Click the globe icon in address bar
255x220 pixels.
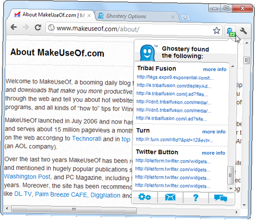(x=51, y=28)
